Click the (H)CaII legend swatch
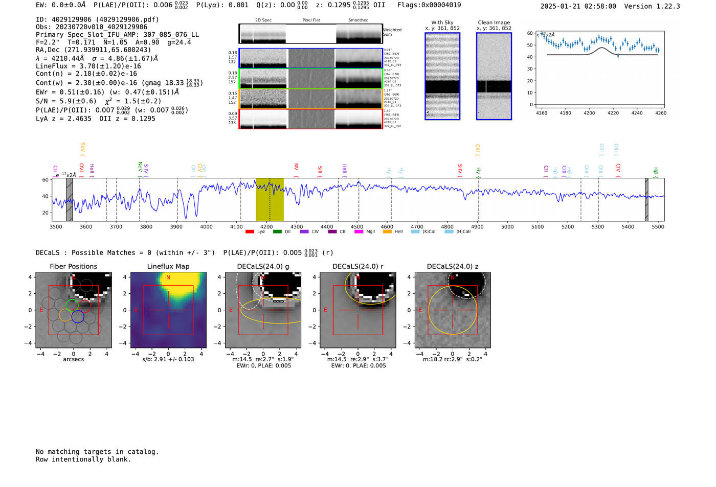This screenshot has height=487, width=716. pos(449,231)
